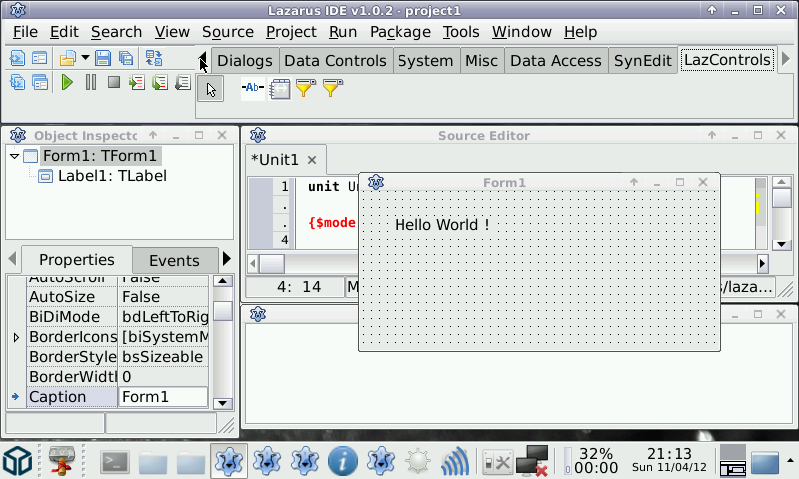Click left arrow beside Properties tab

coord(12,259)
